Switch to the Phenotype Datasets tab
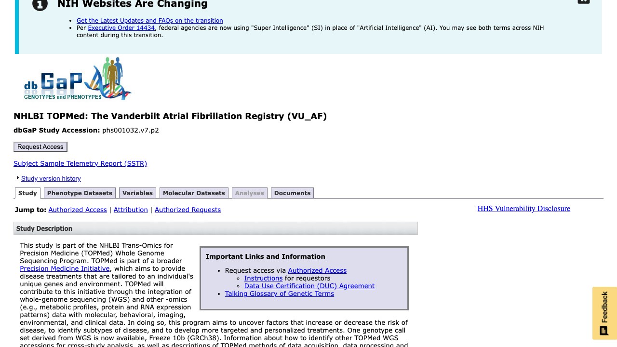The width and height of the screenshot is (617, 347). click(x=80, y=193)
